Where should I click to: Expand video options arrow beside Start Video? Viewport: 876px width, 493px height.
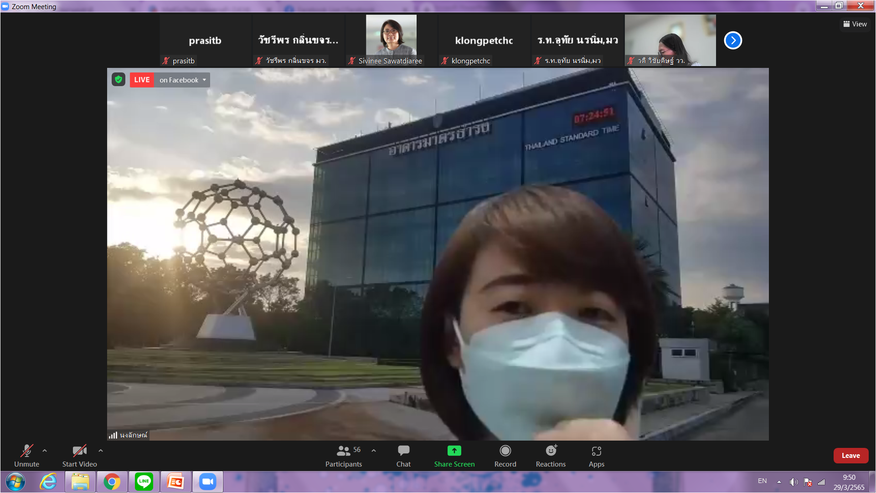[x=101, y=451]
